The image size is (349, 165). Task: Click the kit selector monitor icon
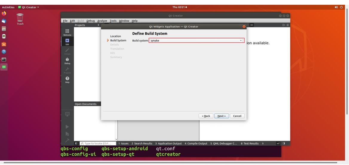pyautogui.click(x=67, y=114)
